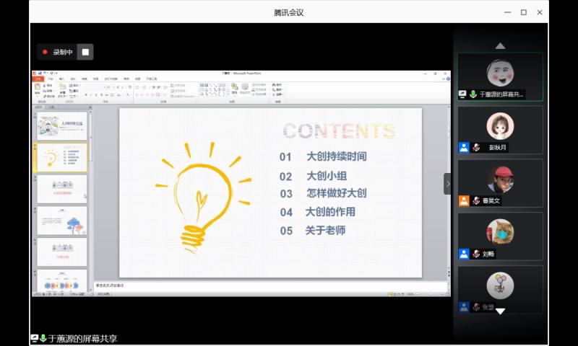Click 张慧's balloon avatar
Screen dimensions: 578x346
(500, 285)
